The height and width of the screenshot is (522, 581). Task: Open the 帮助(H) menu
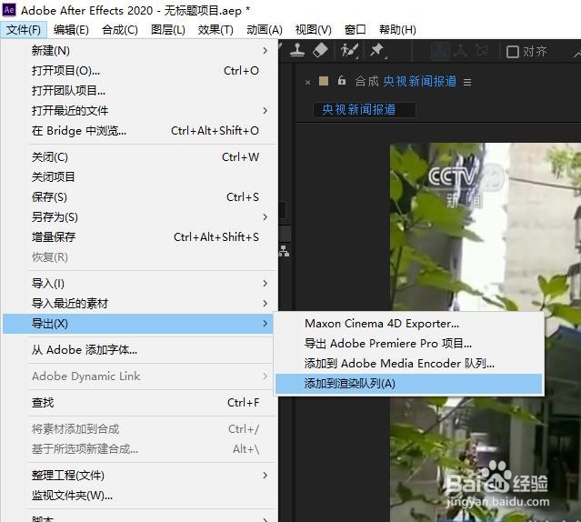pyautogui.click(x=397, y=30)
